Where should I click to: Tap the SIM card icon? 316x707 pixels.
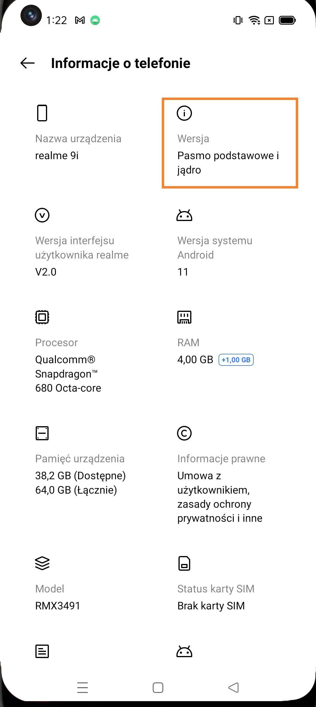click(184, 563)
